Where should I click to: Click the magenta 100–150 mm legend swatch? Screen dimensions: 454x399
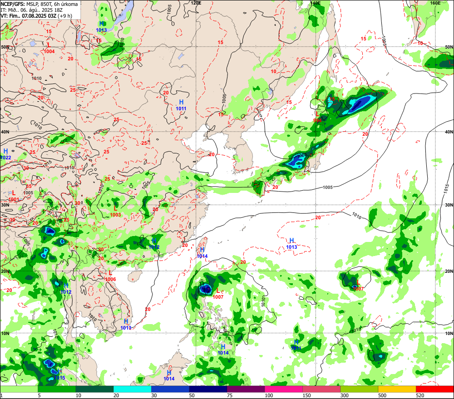283,389
